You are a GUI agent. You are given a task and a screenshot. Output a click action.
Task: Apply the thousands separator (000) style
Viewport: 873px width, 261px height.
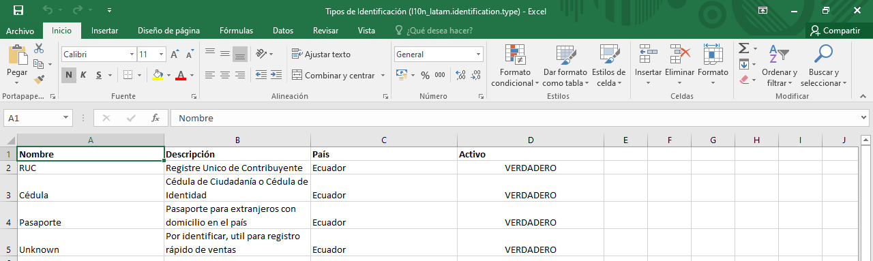click(440, 75)
